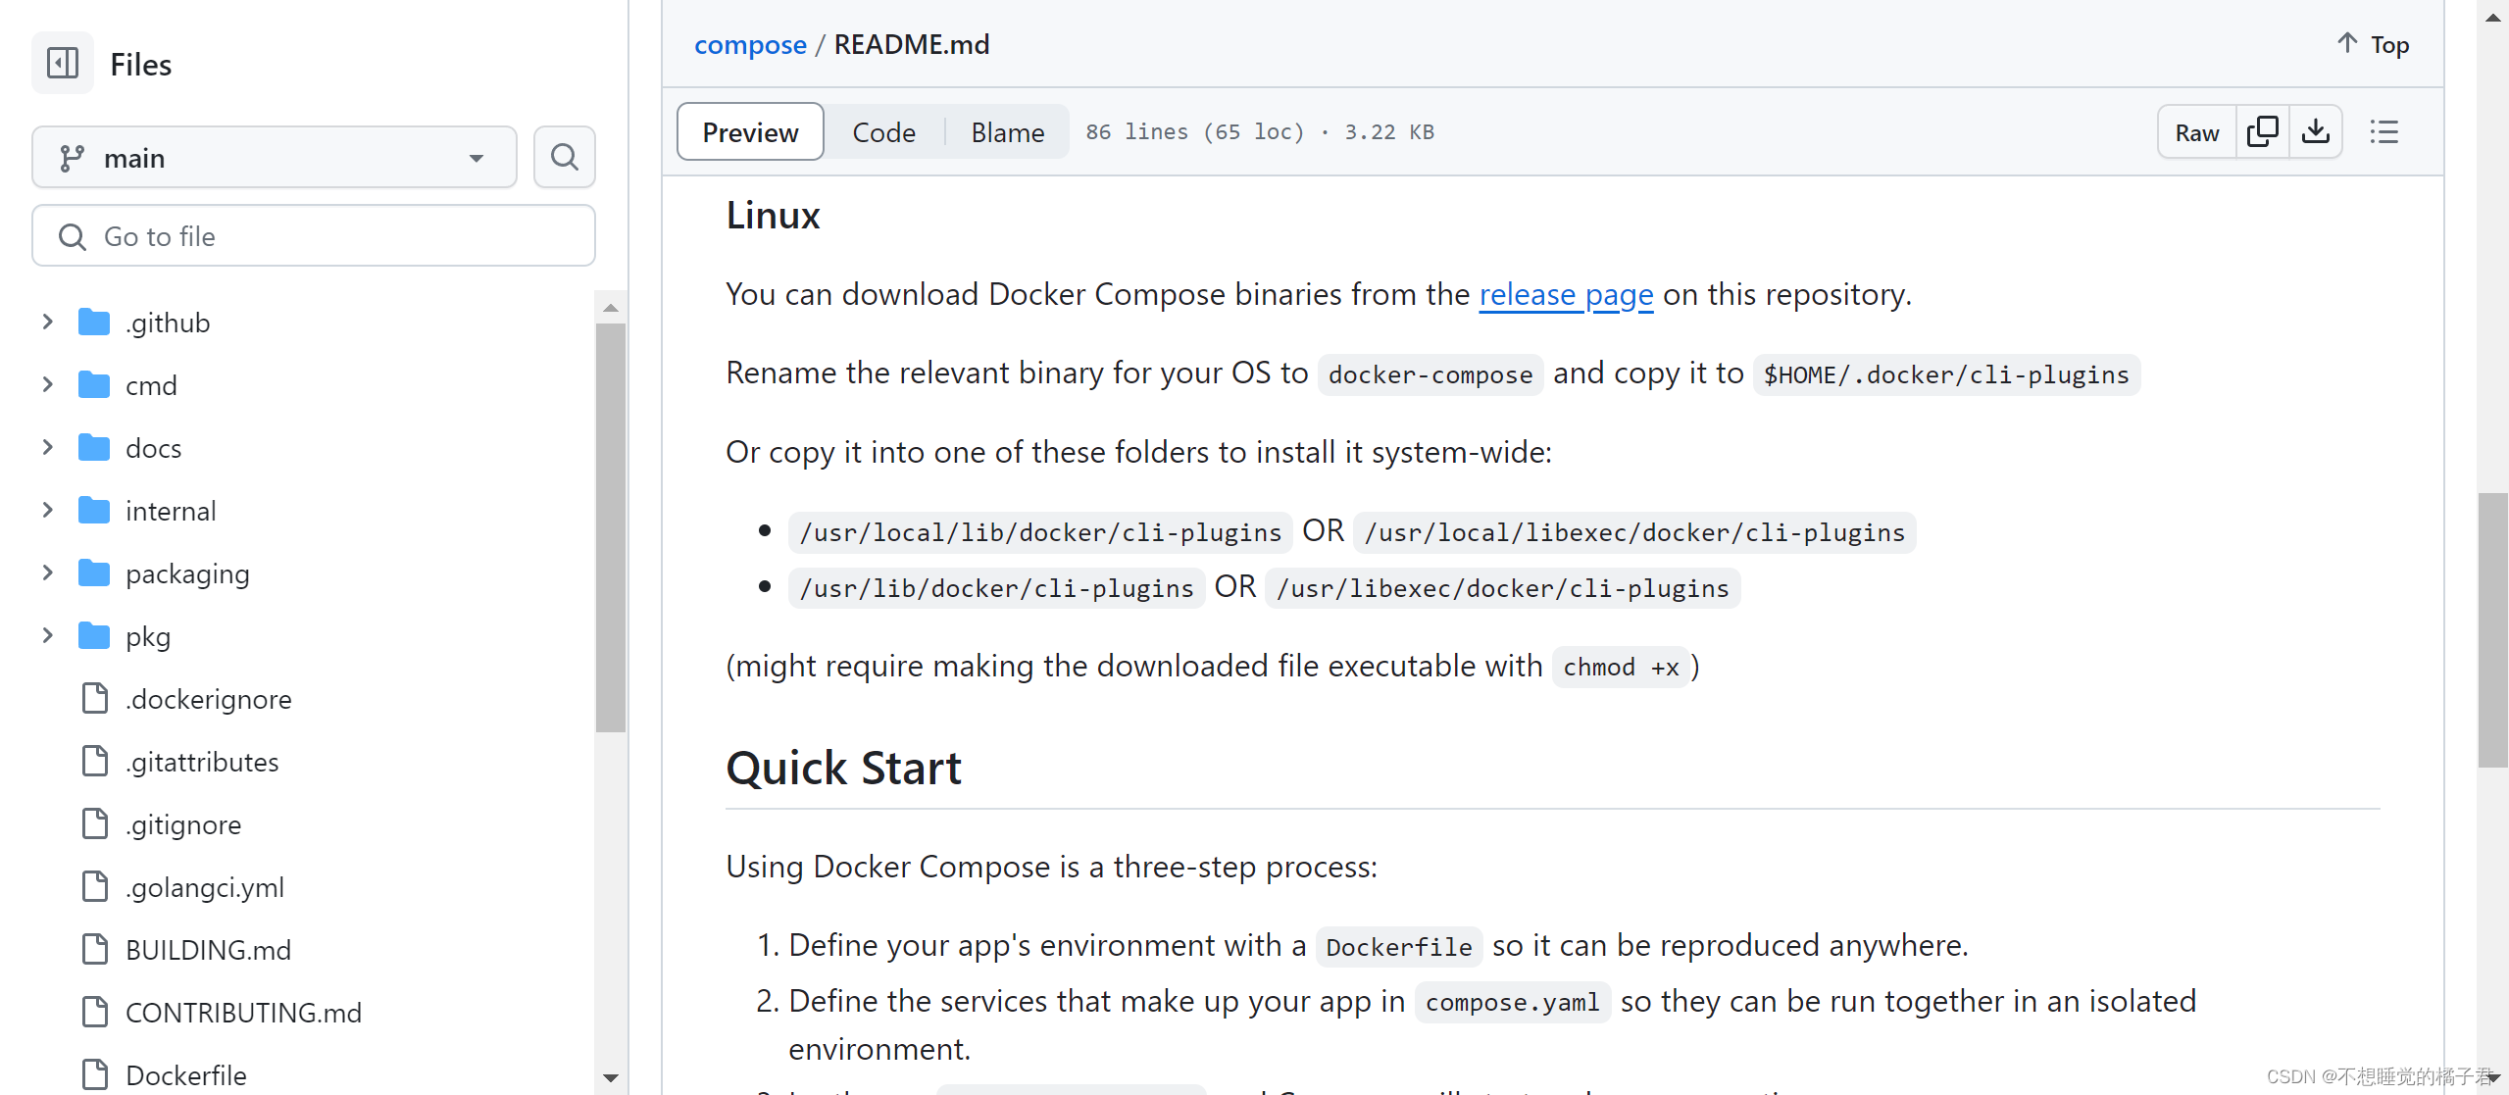Click the compose.yaml code snippet
Screen dimensions: 2509x1095
point(1513,1003)
